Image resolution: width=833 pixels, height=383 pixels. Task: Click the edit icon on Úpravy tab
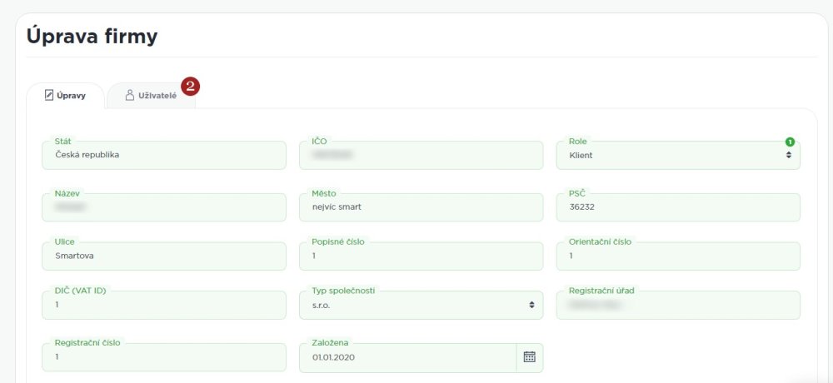(x=49, y=96)
